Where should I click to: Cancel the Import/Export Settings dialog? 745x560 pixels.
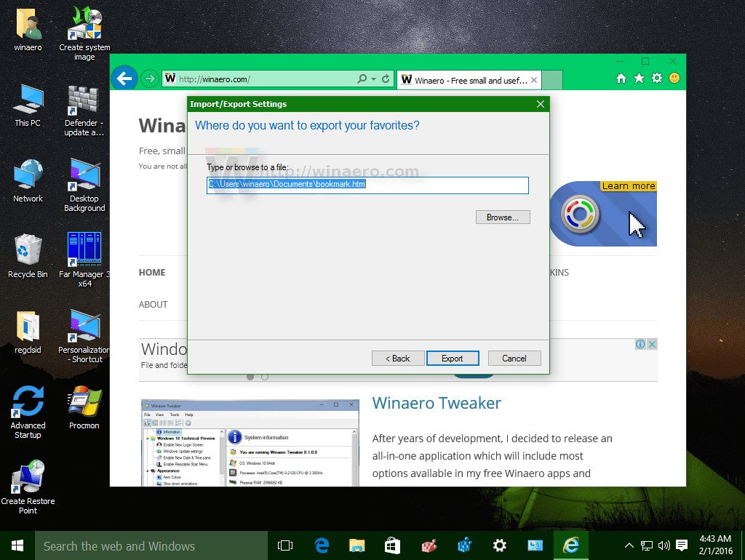point(514,358)
